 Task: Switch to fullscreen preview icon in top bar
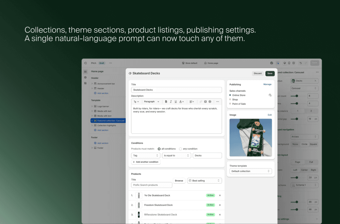(294, 63)
